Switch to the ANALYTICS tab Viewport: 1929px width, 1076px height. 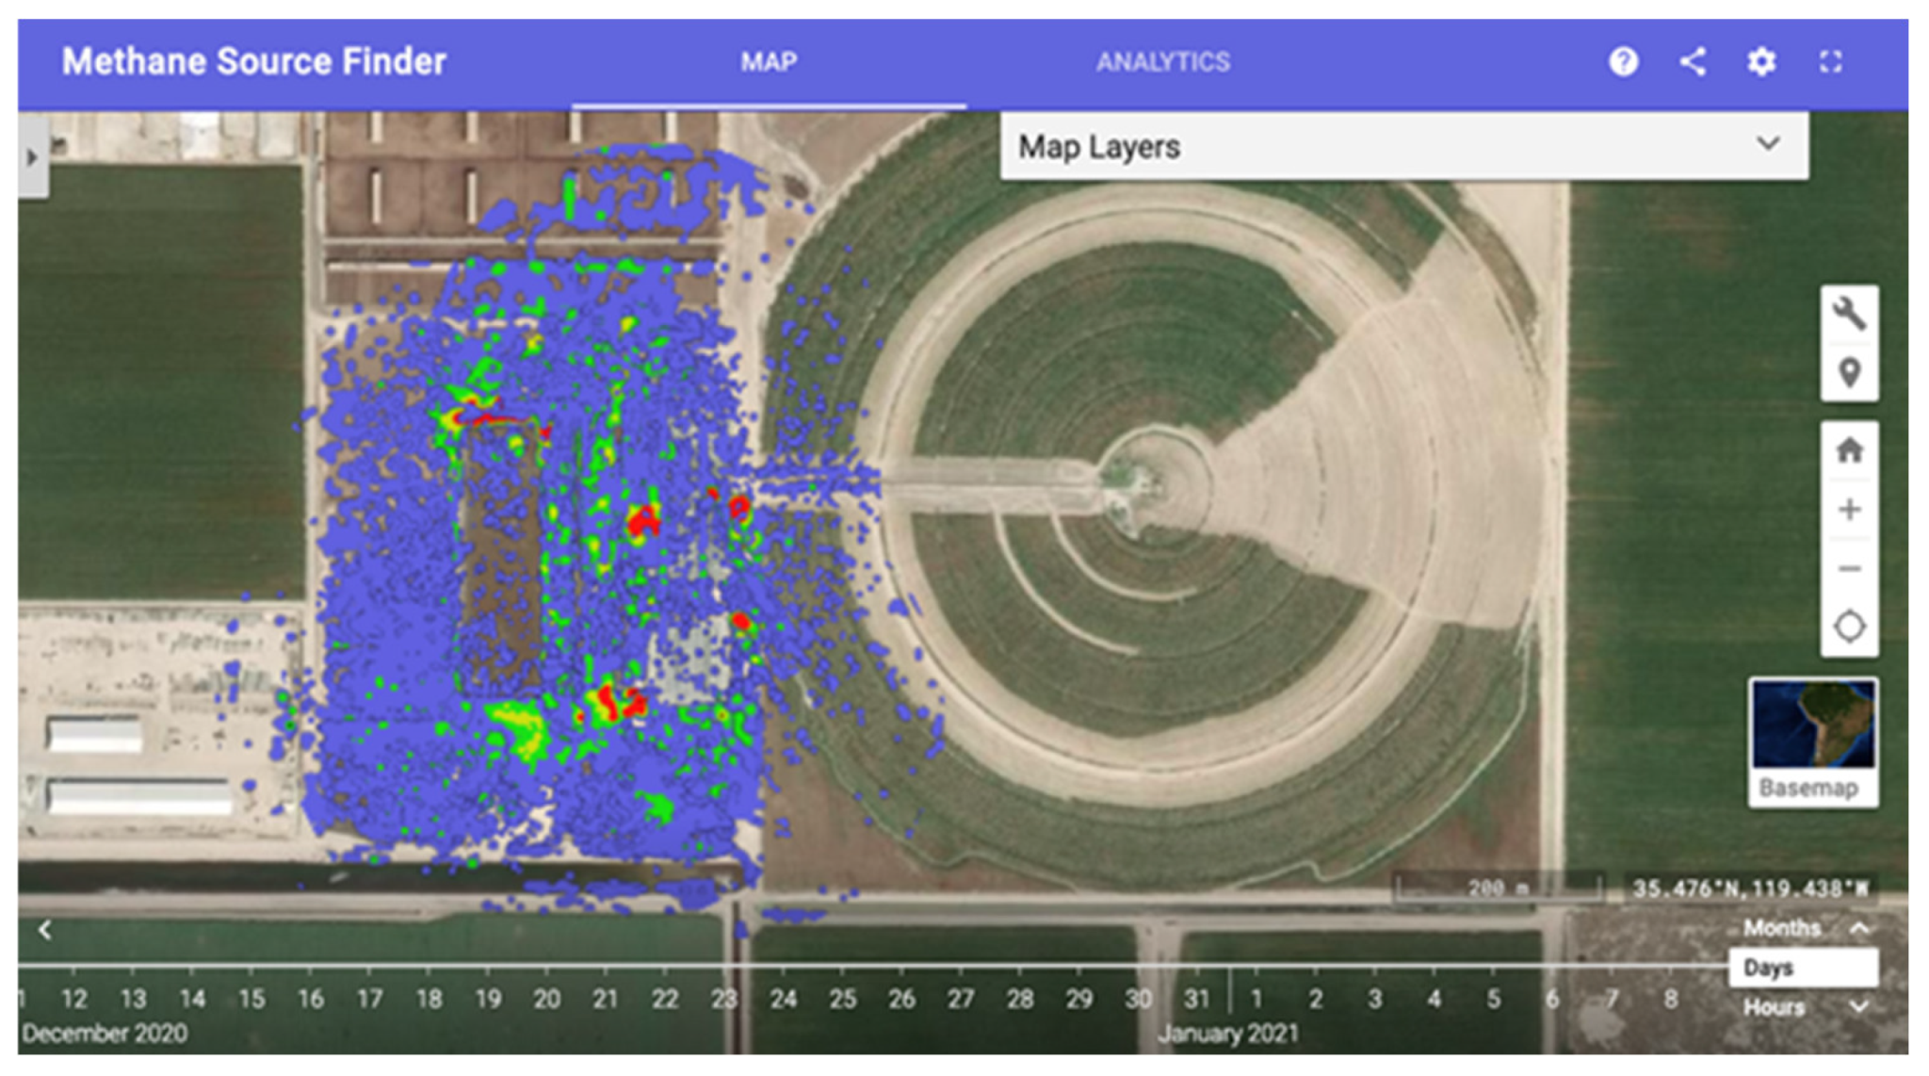(x=1163, y=62)
